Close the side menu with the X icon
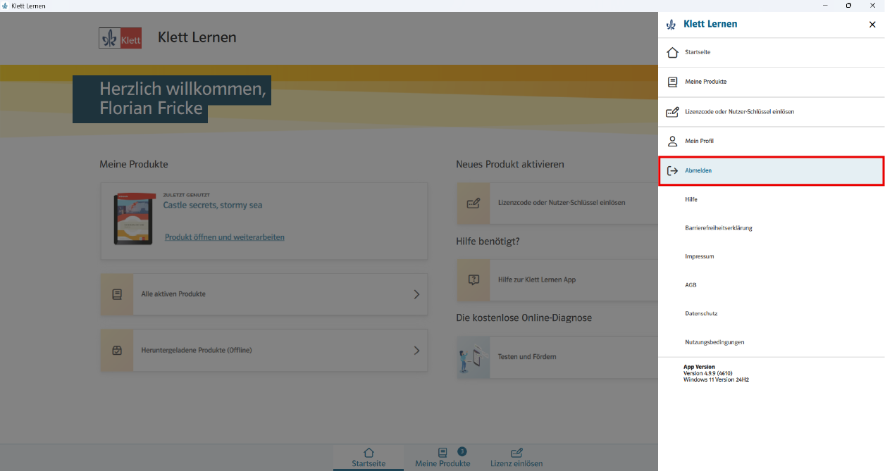This screenshot has height=471, width=885. tap(872, 25)
